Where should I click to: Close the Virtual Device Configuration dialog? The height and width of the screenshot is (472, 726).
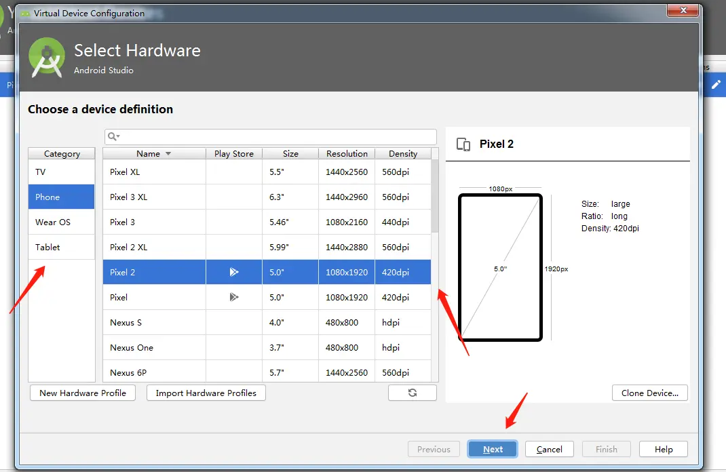tap(683, 9)
